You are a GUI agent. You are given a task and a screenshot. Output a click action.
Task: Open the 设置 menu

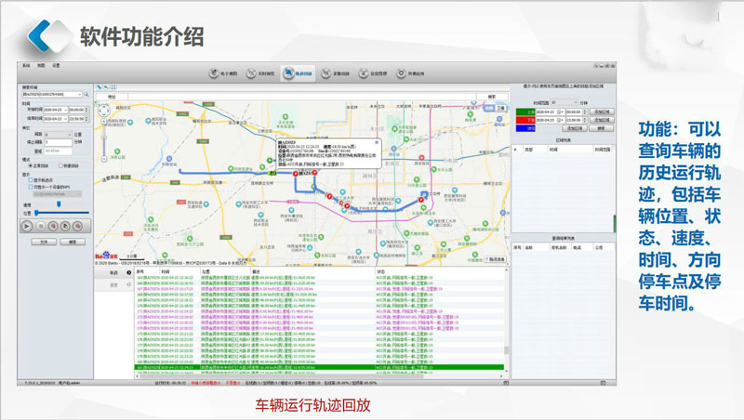pyautogui.click(x=56, y=65)
